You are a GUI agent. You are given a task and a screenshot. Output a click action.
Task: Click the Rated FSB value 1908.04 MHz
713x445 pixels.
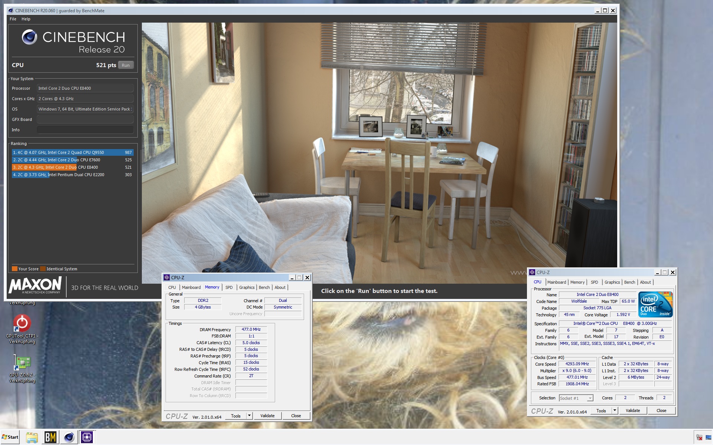[577, 384]
